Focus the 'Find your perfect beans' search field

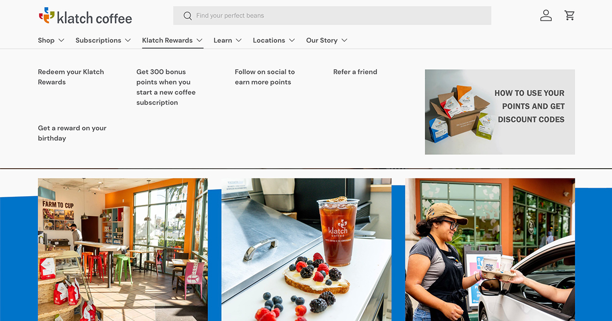333,16
